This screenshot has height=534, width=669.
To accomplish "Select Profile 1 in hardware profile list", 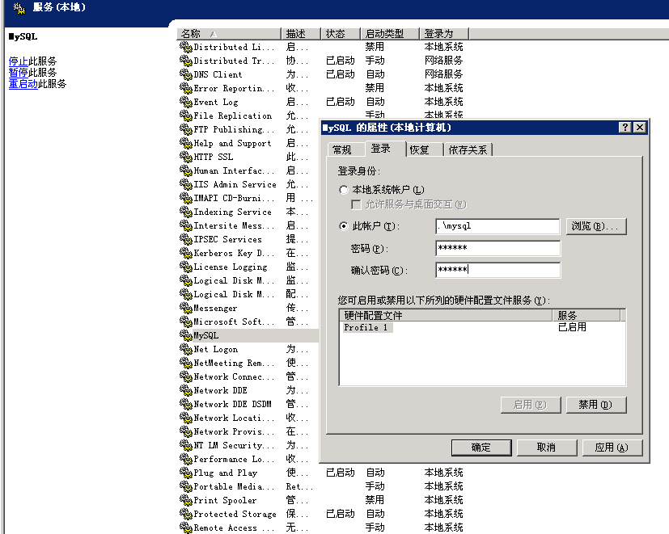I will [x=366, y=327].
